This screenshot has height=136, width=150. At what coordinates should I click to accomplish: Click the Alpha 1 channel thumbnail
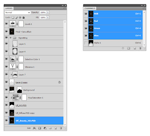coord(91,43)
